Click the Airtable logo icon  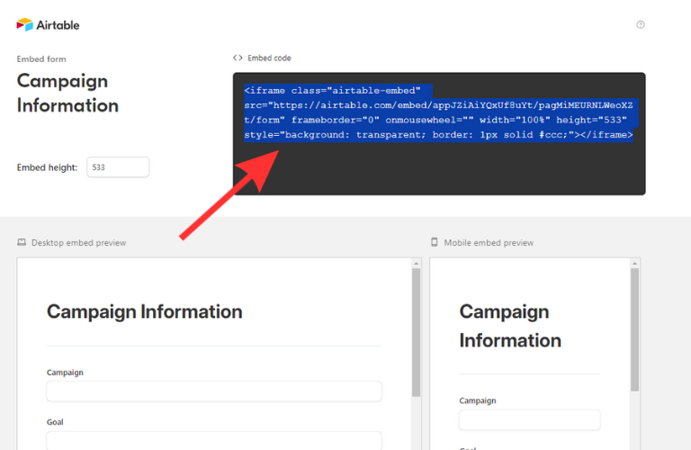click(x=24, y=24)
